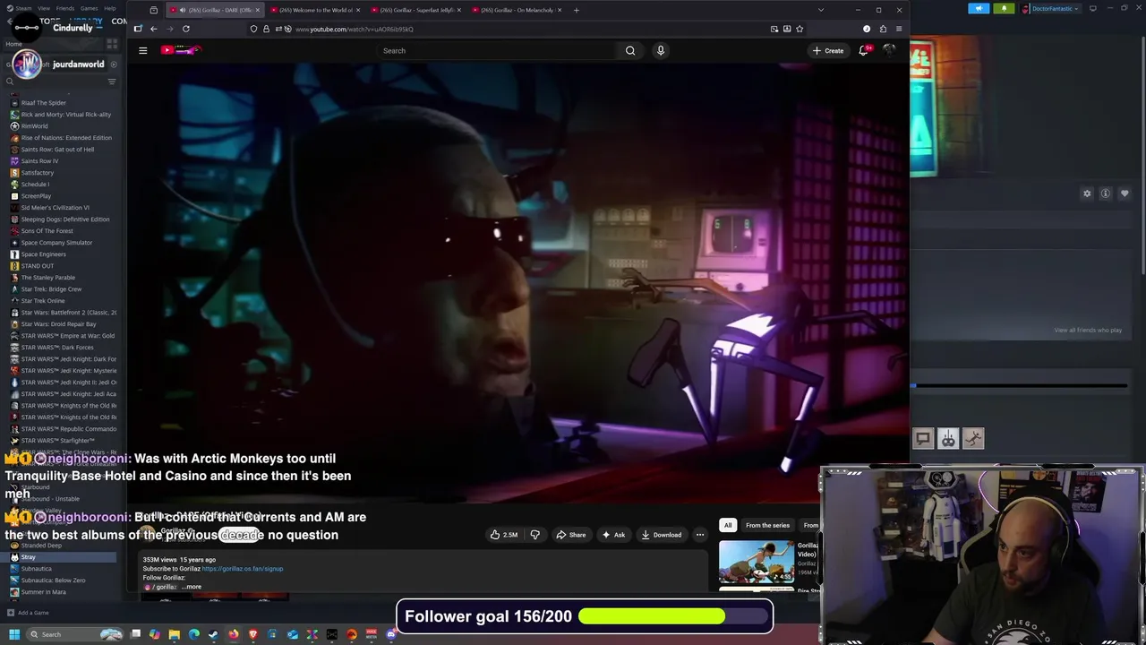This screenshot has width=1146, height=645.
Task: Reload the page in the browser
Action: point(186,29)
